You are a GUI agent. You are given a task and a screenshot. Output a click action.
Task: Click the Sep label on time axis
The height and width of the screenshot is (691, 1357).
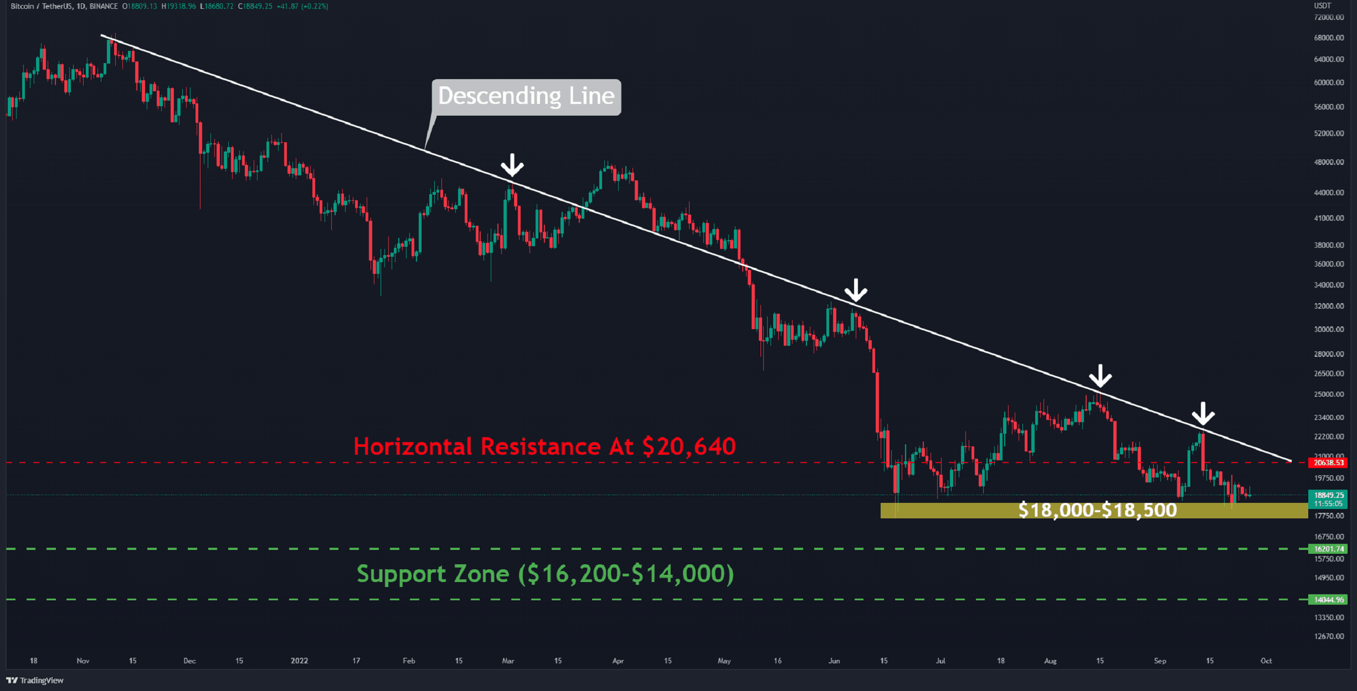point(1160,661)
